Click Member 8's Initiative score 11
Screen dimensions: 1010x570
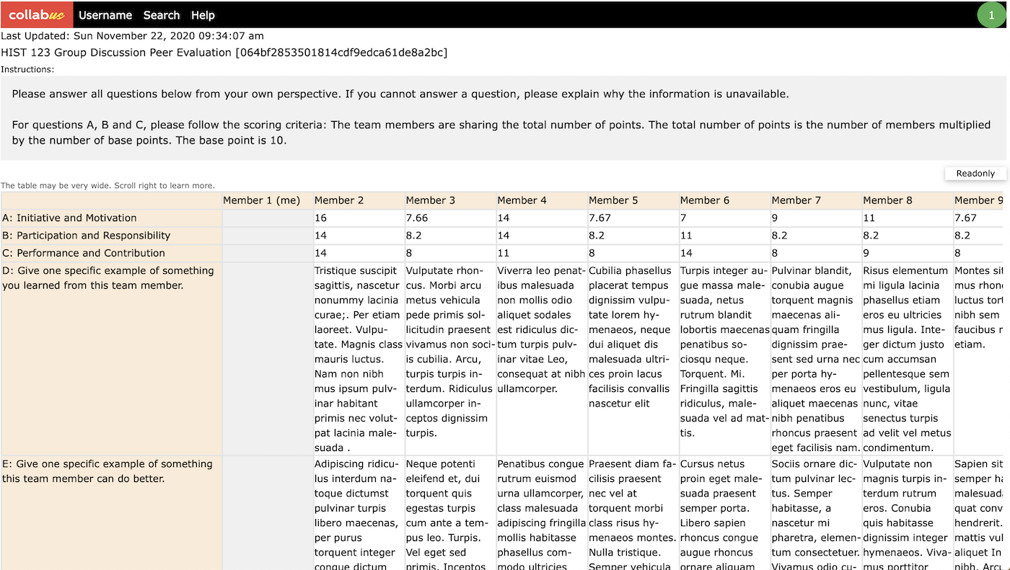click(908, 218)
